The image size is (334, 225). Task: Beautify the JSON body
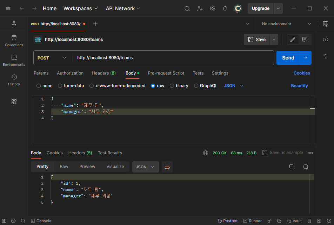click(x=299, y=86)
